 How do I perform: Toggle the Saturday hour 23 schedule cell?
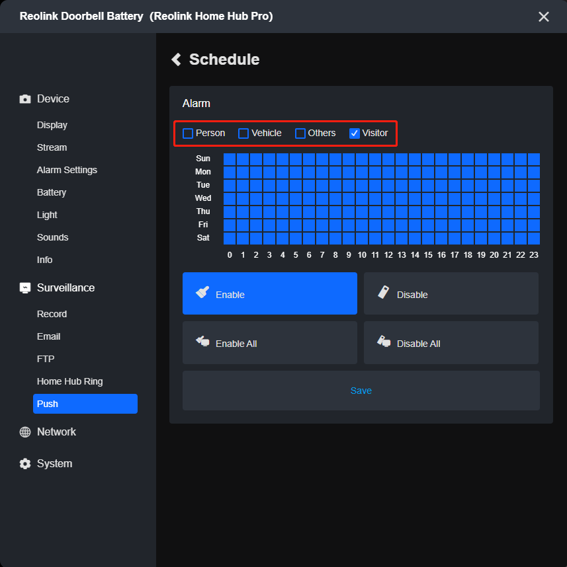click(534, 239)
